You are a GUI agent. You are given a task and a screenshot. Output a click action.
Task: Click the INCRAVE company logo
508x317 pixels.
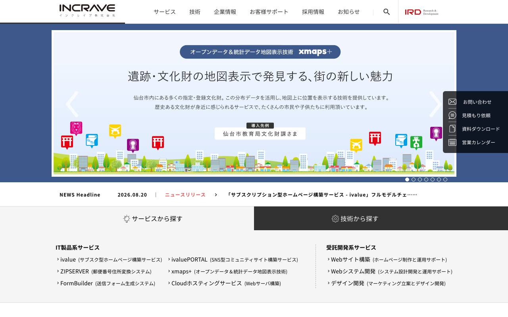[x=87, y=11]
